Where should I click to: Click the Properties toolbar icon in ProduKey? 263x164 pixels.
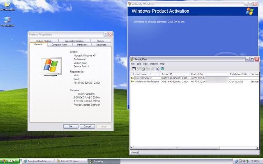coord(152,68)
